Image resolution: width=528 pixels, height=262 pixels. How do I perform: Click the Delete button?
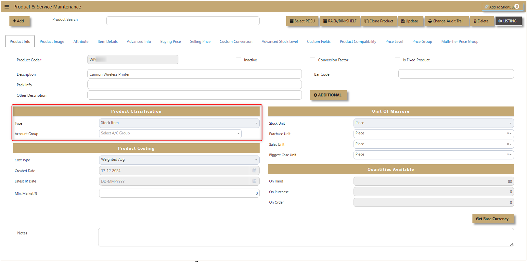pos(481,21)
